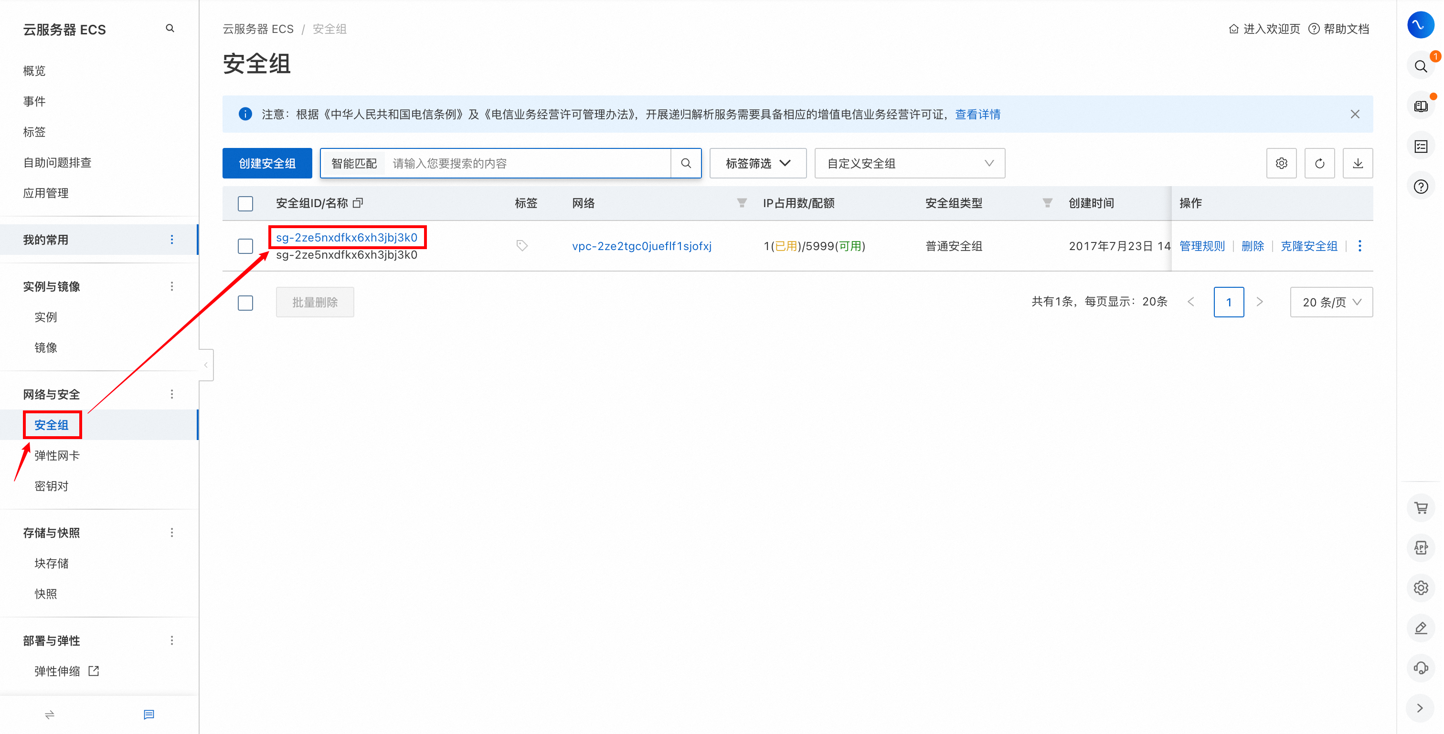Screen dimensions: 1444x734
Task: Open more actions for sg-2ze5nxdfkx6xh3jbj3k0
Action: [x=1359, y=246]
